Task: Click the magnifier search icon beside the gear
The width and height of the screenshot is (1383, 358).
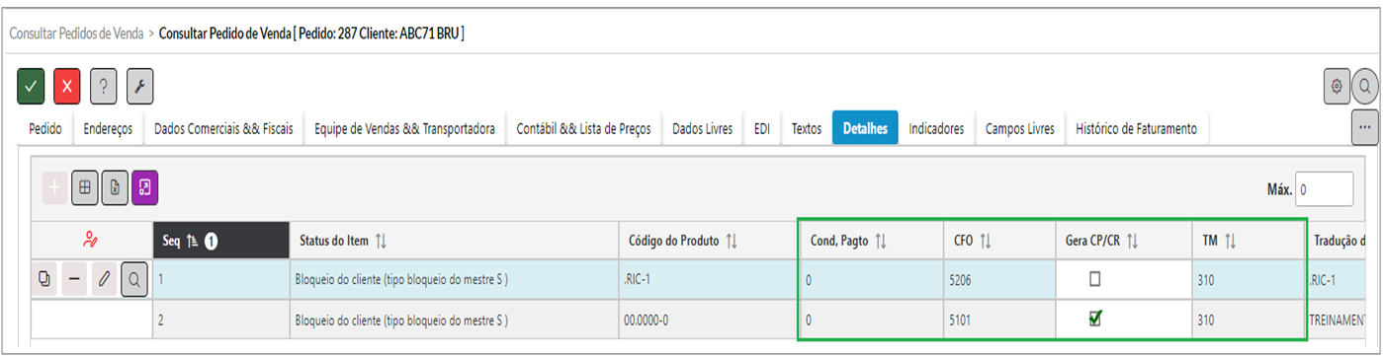Action: click(x=1364, y=87)
